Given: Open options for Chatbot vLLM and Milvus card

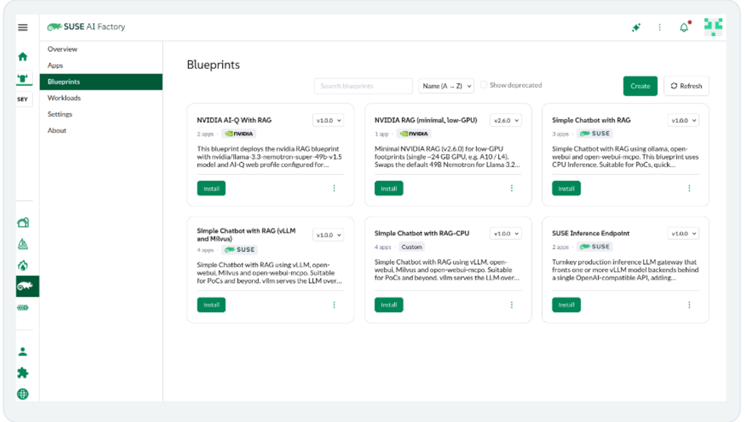Looking at the screenshot, I should tap(334, 305).
